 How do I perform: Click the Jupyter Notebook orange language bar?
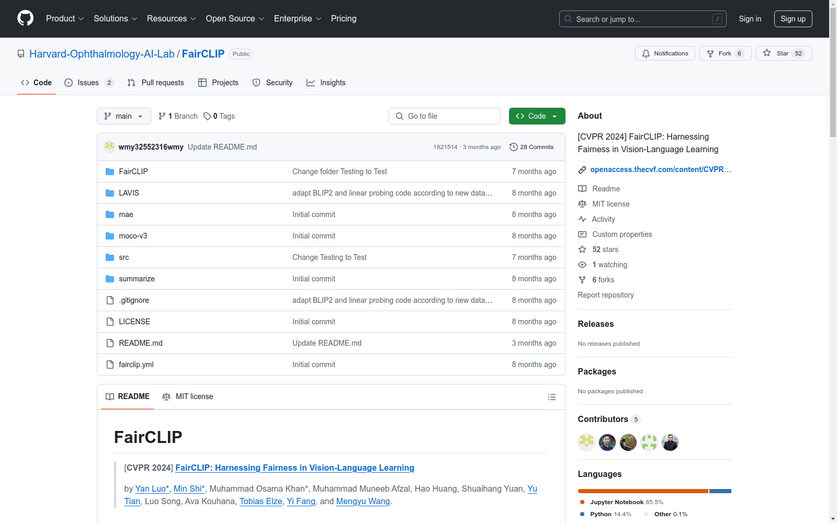pyautogui.click(x=643, y=491)
